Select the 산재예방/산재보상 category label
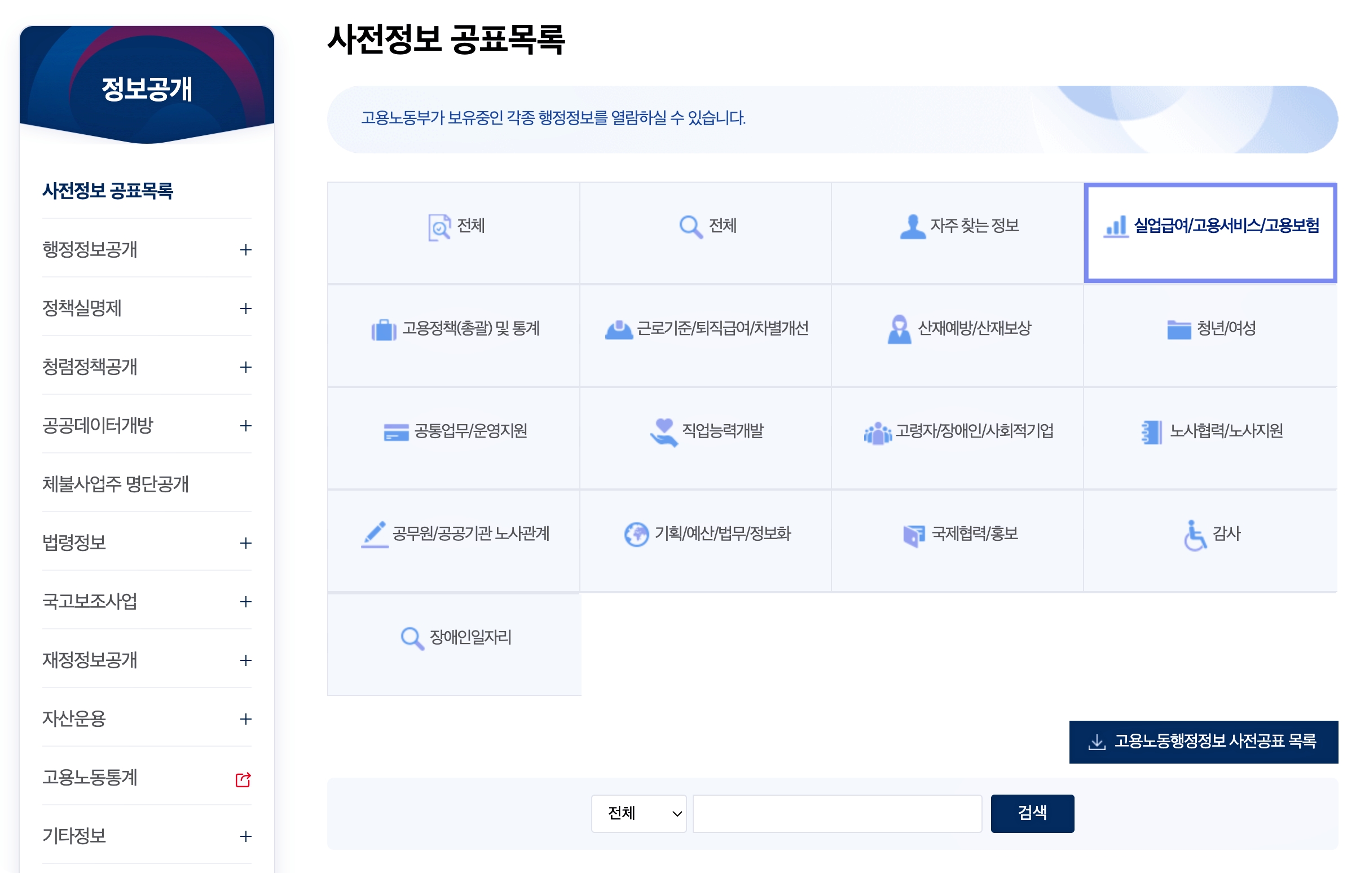 974,328
